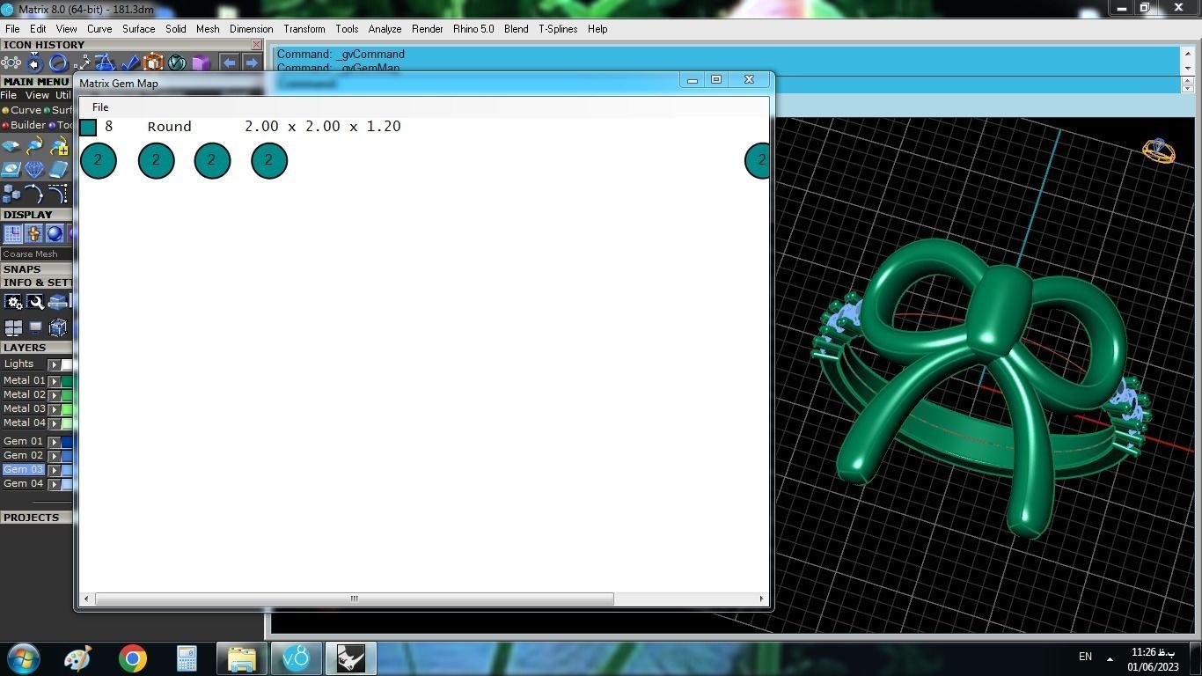Expand the Gem 01 layer arrow
Screen dimensions: 1202x676
[x=54, y=442]
